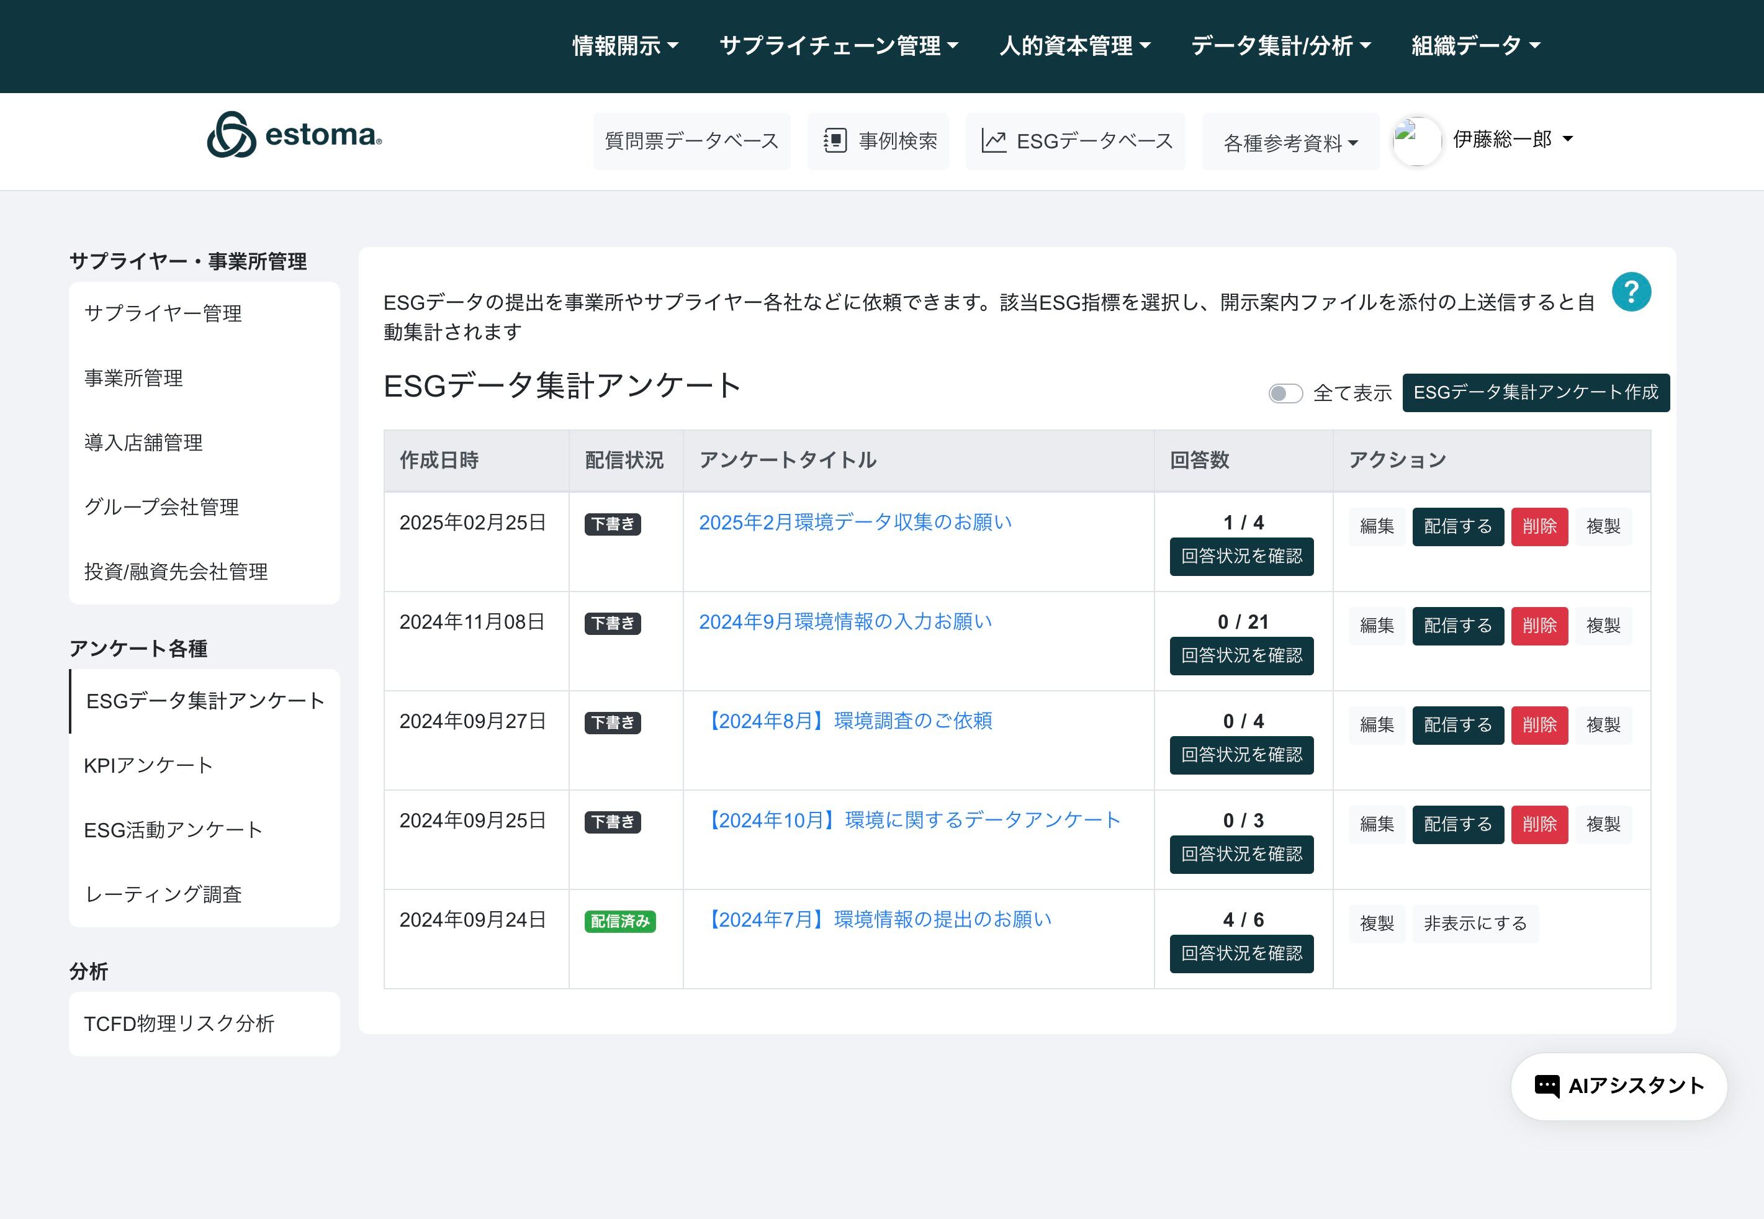The height and width of the screenshot is (1219, 1764).
Task: Open the teal help question mark icon
Action: pyautogui.click(x=1631, y=292)
